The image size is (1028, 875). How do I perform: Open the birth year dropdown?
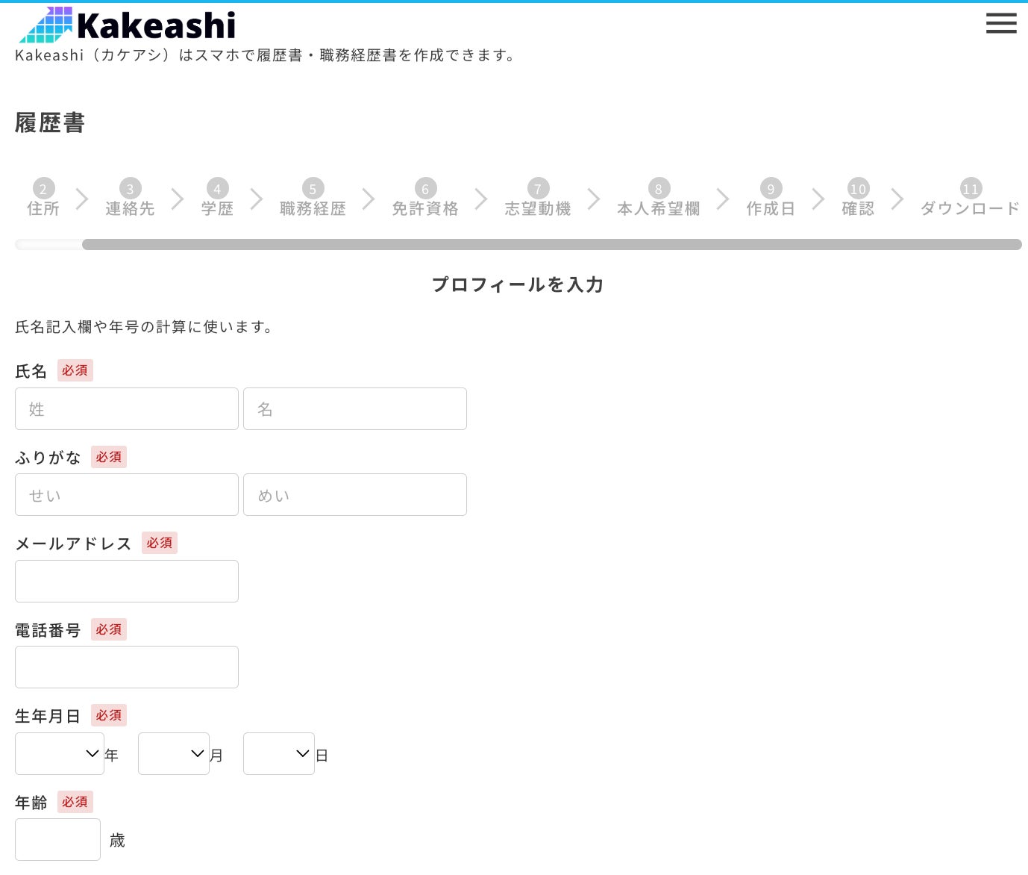[x=60, y=753]
